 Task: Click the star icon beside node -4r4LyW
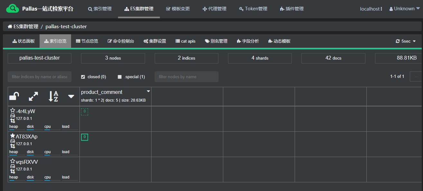[13, 110]
